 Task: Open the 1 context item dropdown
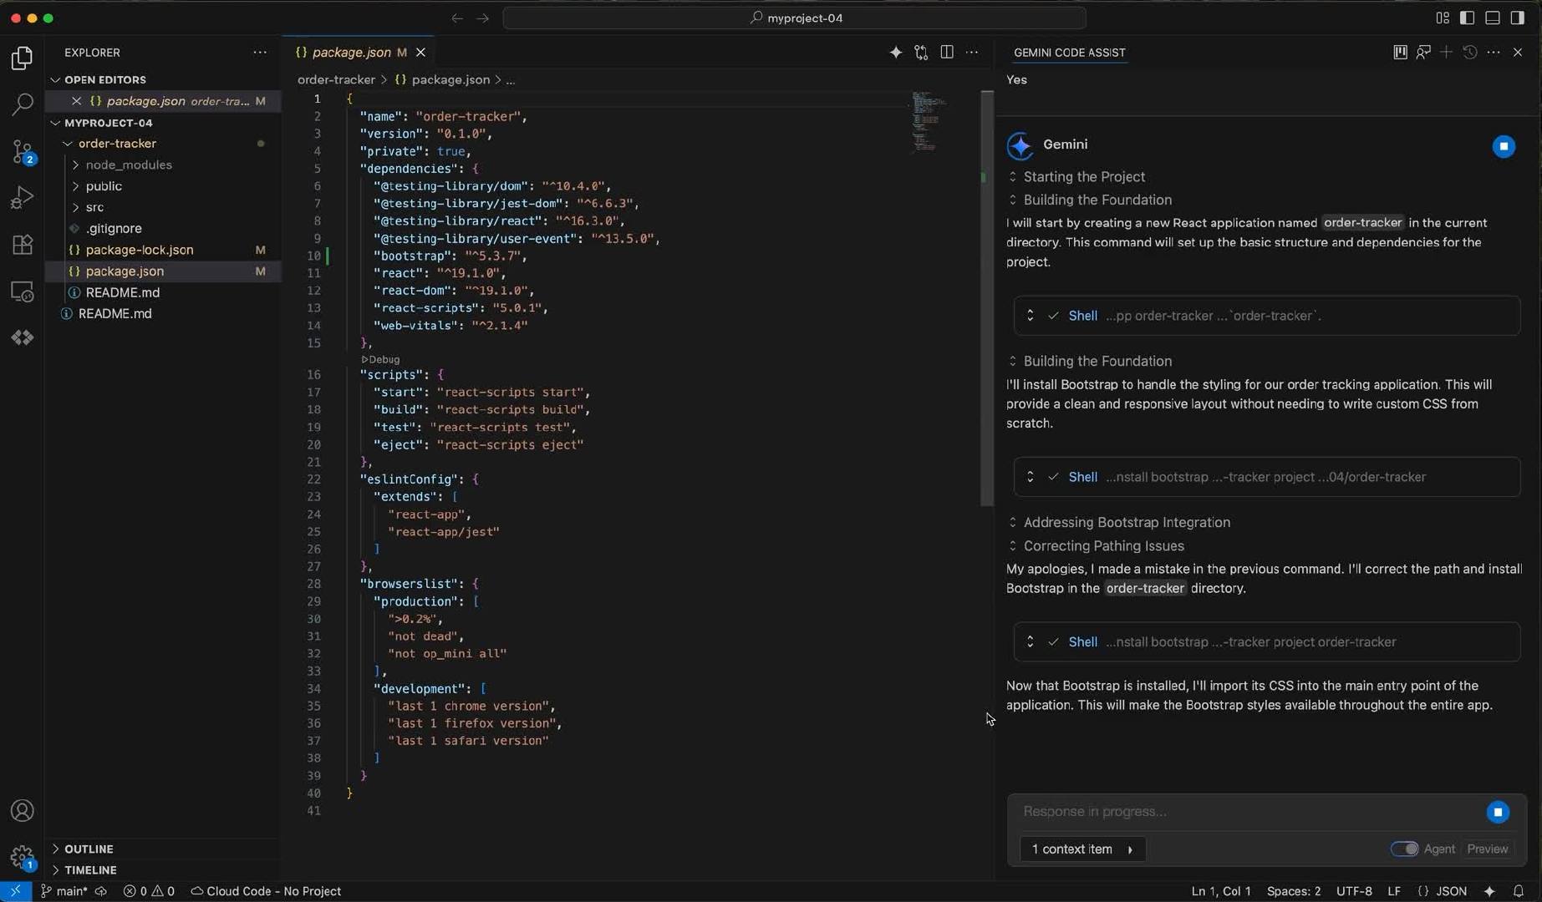1082,849
